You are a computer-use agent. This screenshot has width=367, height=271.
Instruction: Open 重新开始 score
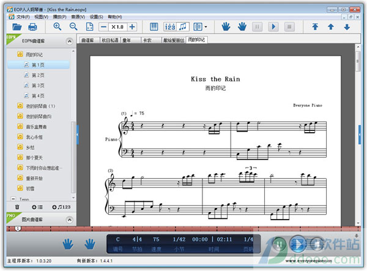click(x=34, y=178)
